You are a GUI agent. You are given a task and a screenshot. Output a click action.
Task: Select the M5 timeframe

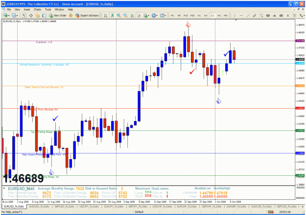(179, 15)
